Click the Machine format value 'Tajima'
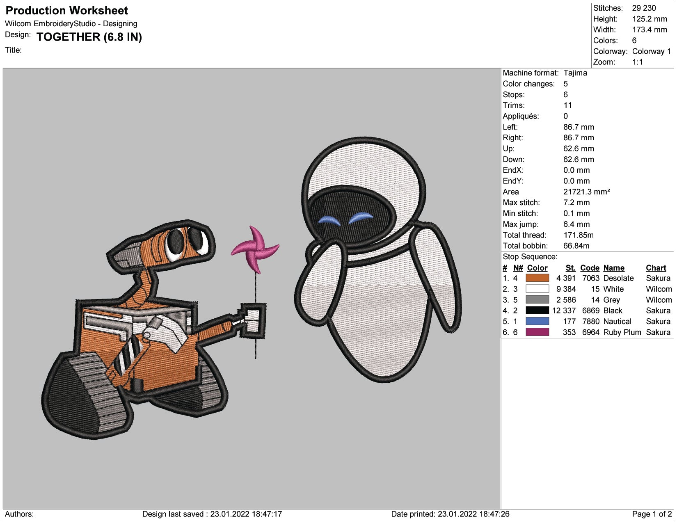The height and width of the screenshot is (523, 677). (x=575, y=73)
